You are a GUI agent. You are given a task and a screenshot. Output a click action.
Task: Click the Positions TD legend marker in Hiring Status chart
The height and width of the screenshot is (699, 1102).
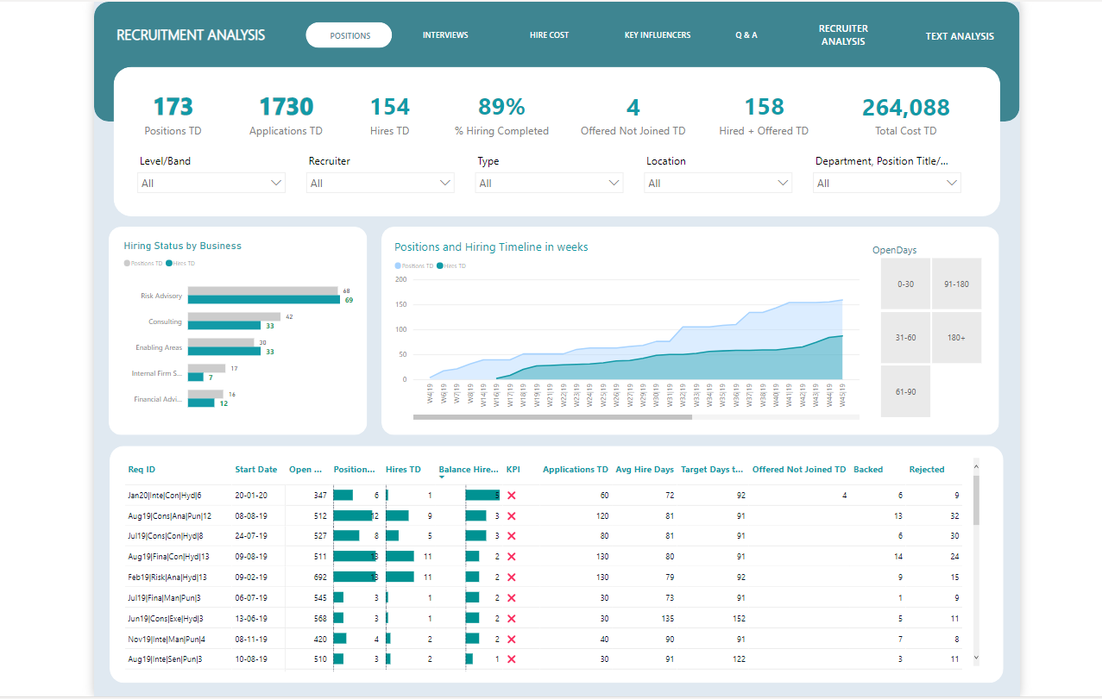[x=127, y=263]
